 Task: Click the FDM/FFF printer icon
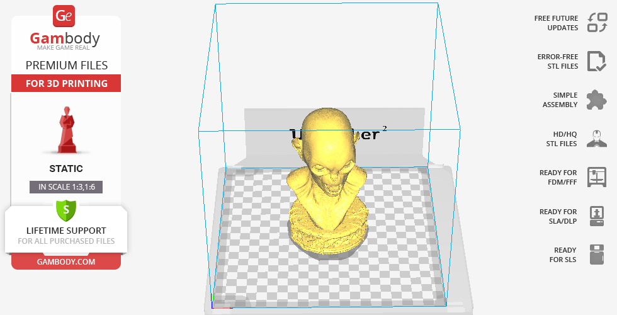(596, 177)
